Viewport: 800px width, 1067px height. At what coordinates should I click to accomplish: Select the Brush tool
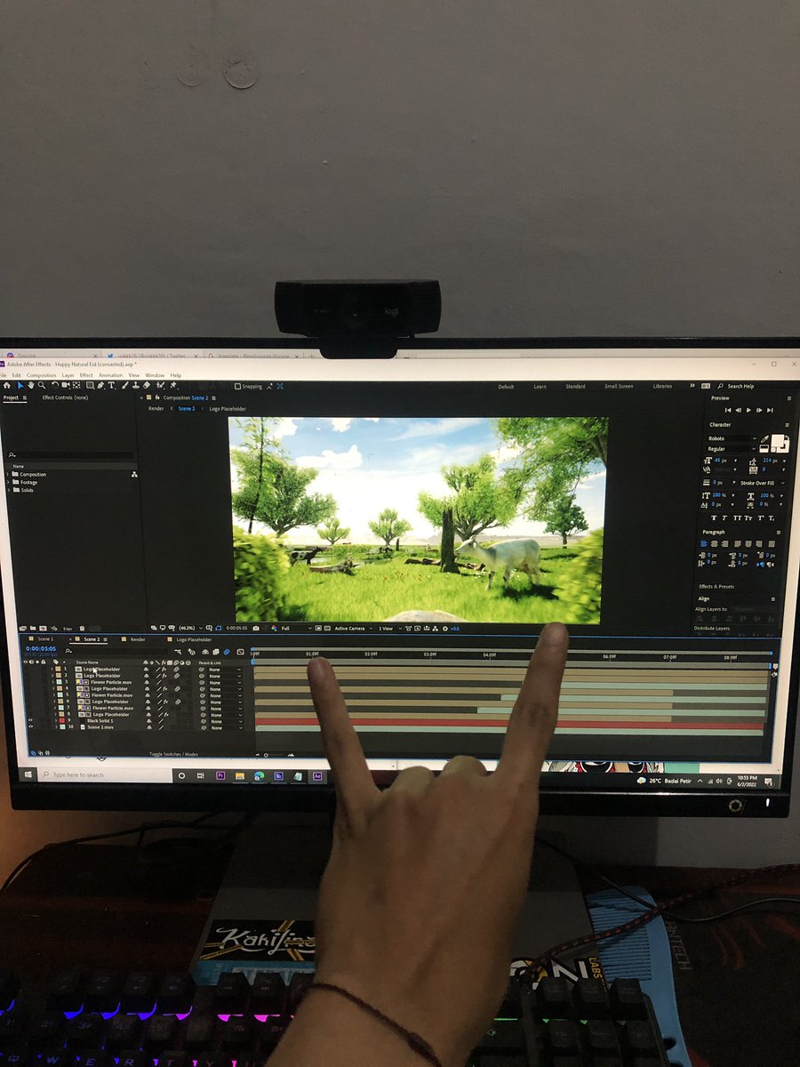pos(124,386)
